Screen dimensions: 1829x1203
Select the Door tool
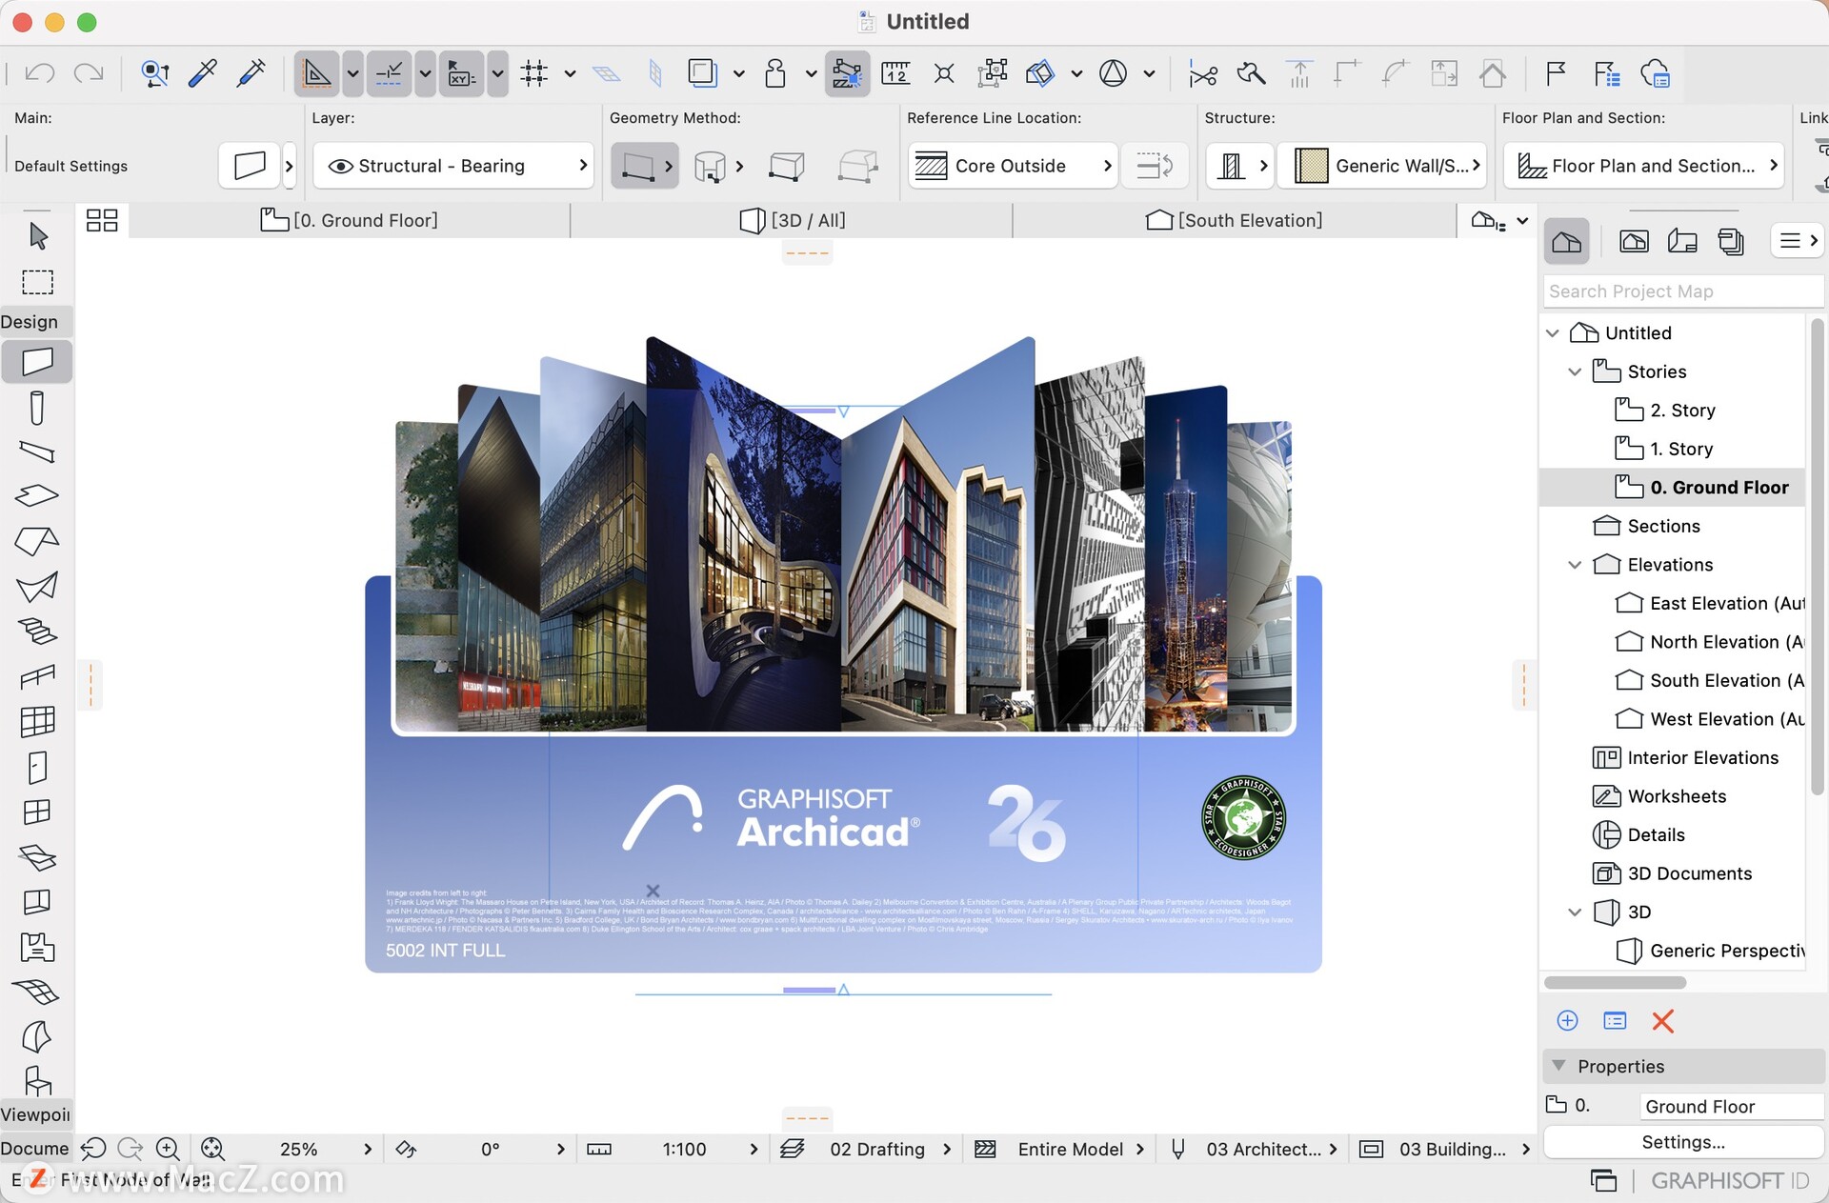pos(37,768)
